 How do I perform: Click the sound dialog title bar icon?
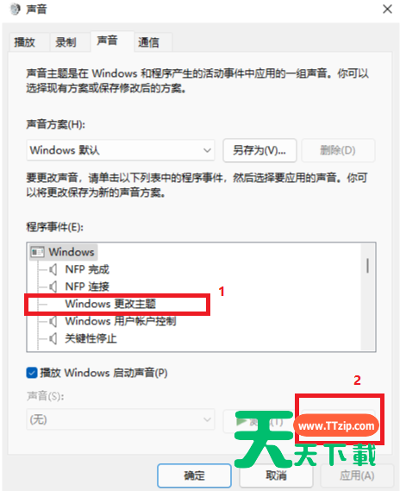click(14, 9)
